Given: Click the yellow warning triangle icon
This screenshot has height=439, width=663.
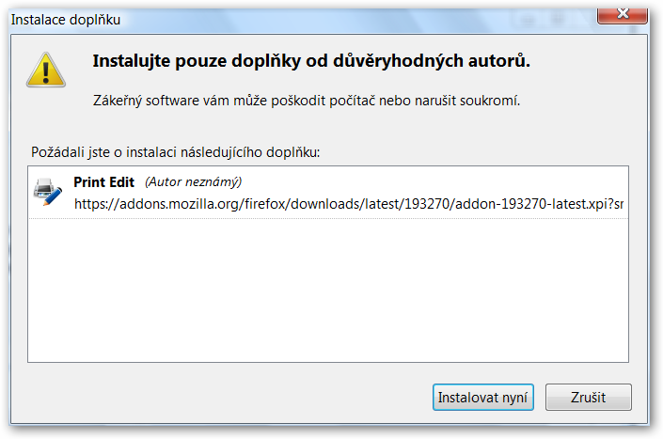Looking at the screenshot, I should click(46, 70).
